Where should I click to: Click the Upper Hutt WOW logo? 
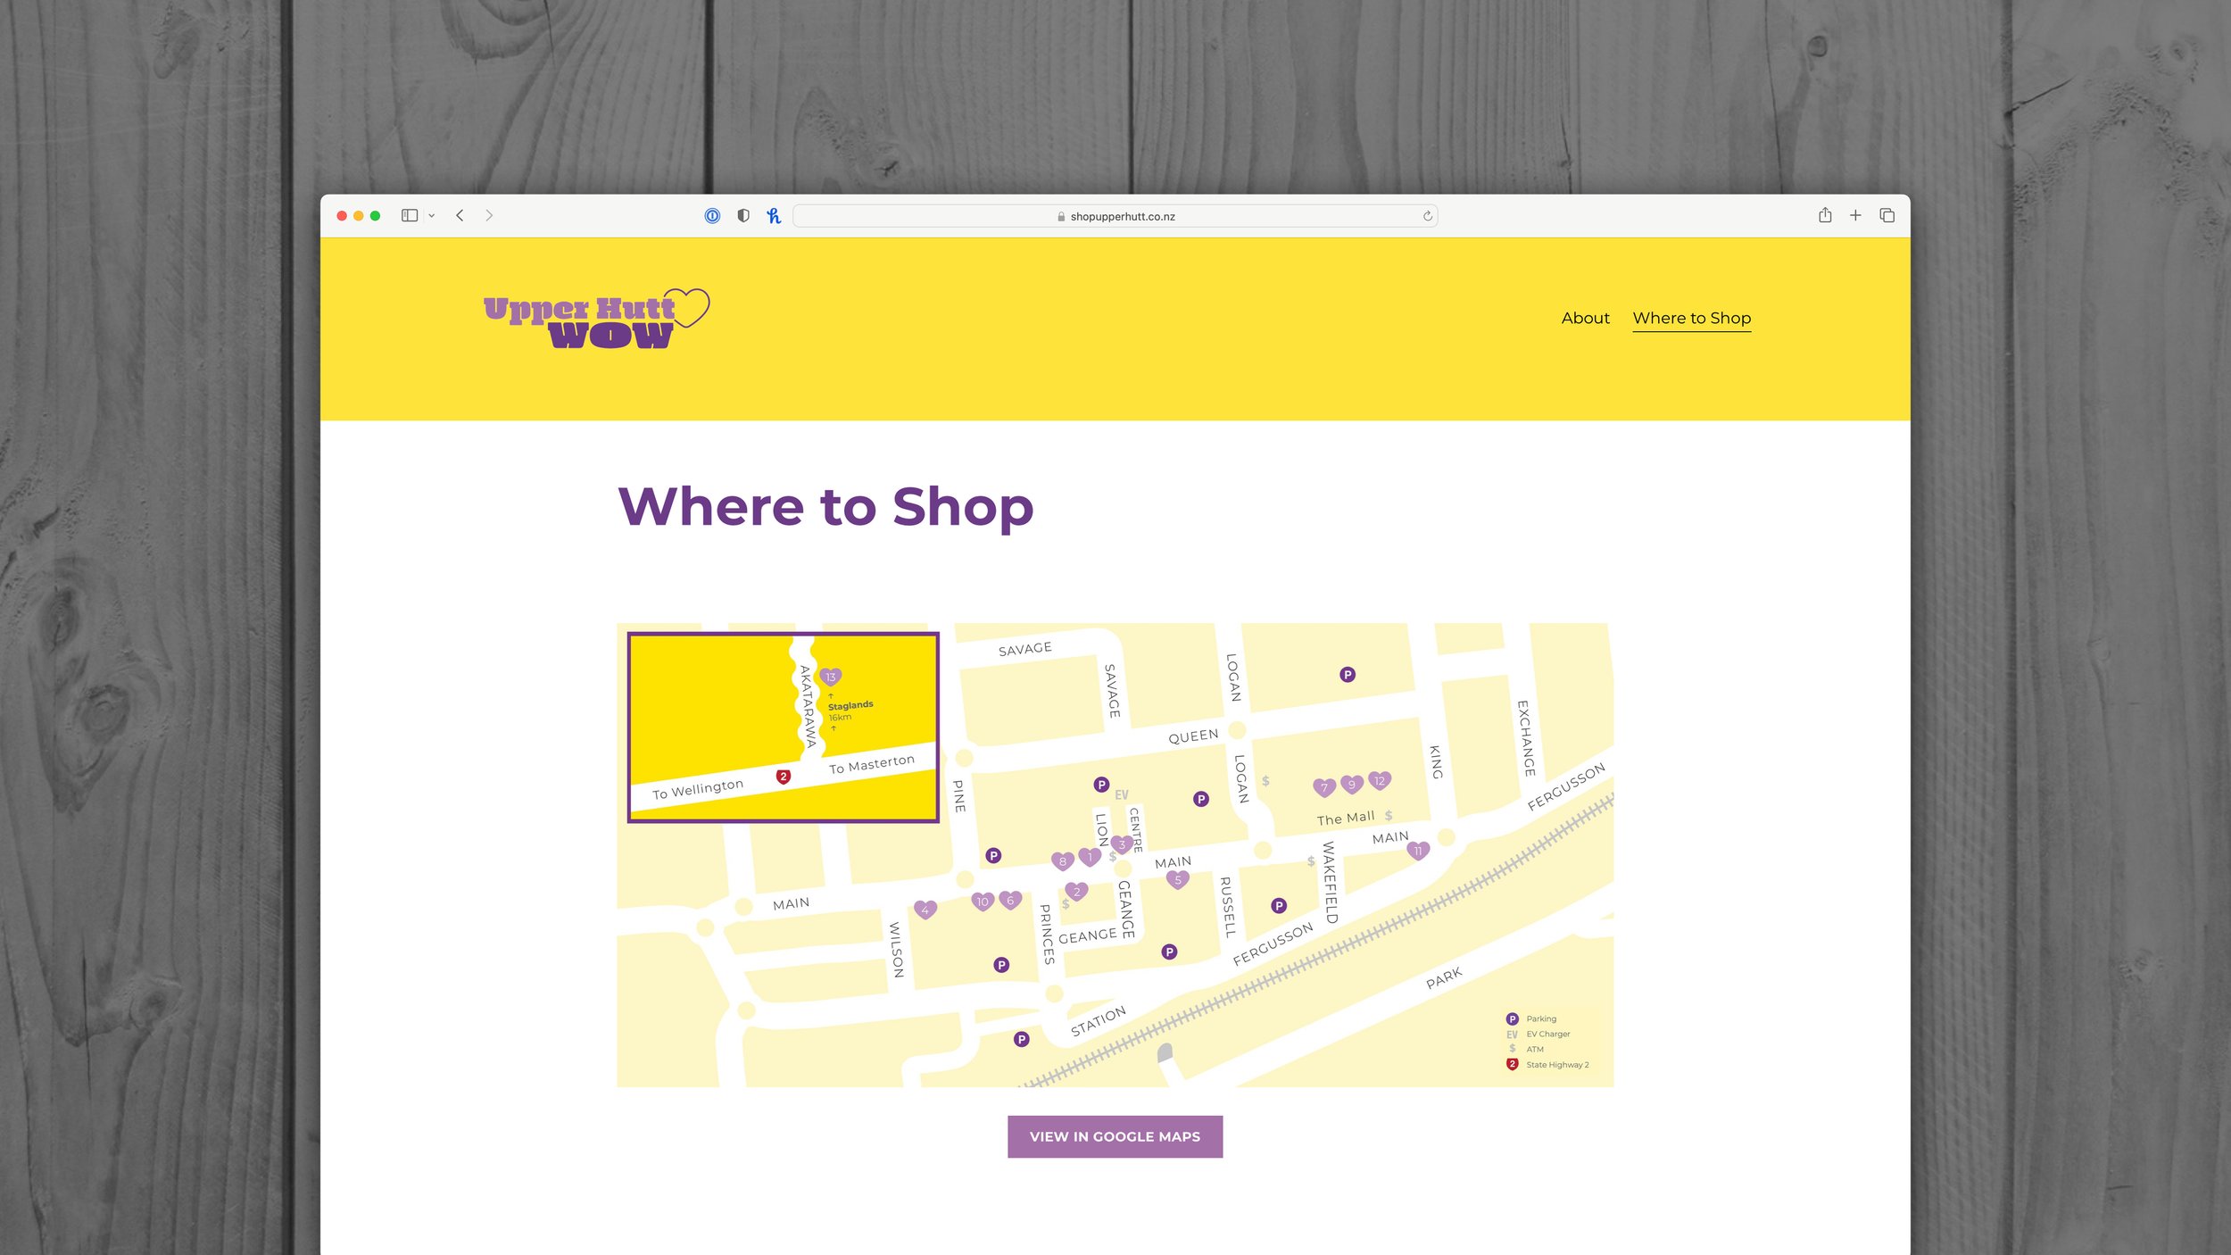pos(596,319)
